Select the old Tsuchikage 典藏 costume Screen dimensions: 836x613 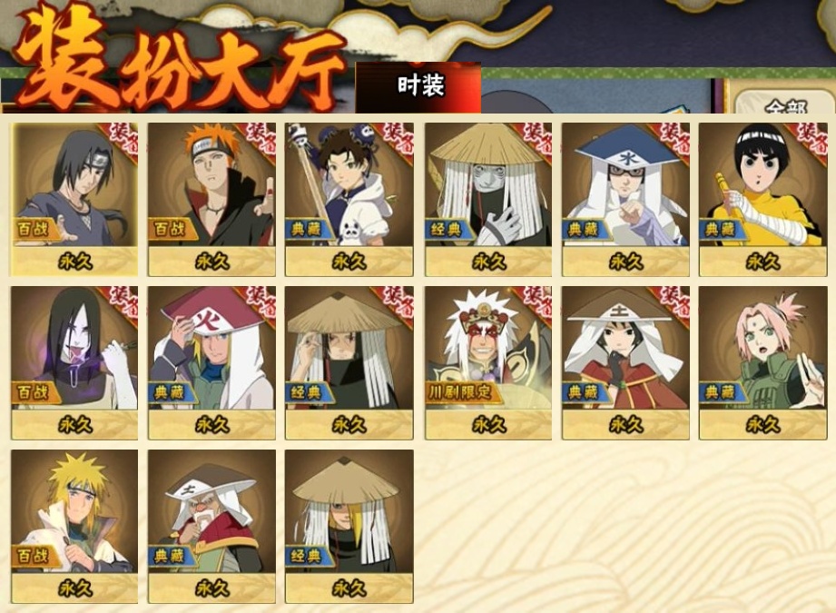(x=211, y=527)
